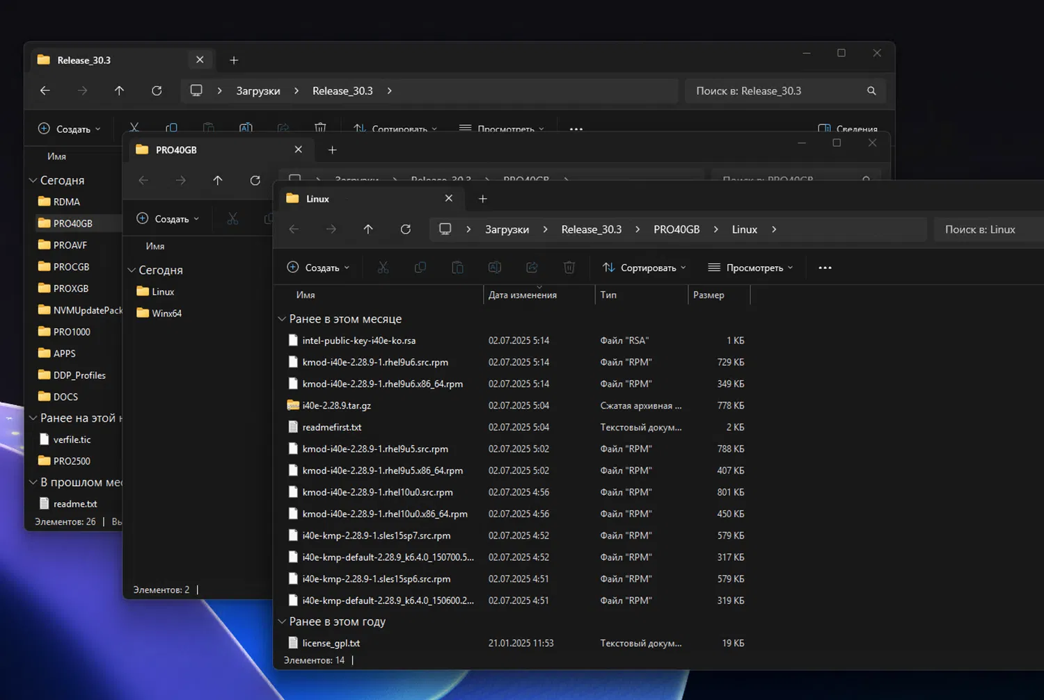Screen dimensions: 1044x700
Task: Open the Сортировать sort dropdown
Action: click(x=644, y=268)
